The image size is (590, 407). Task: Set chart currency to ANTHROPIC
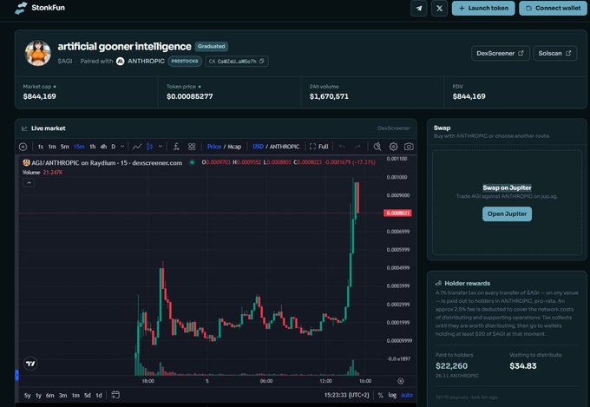click(285, 147)
